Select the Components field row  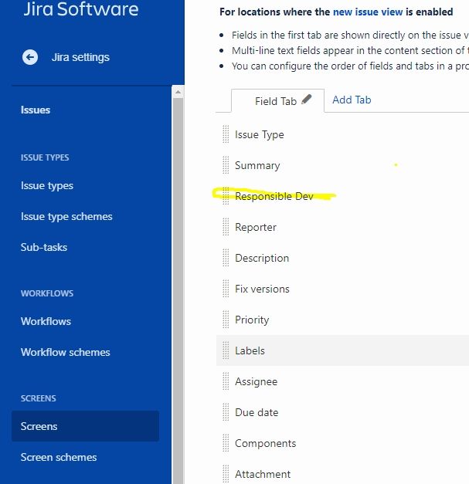(x=342, y=443)
